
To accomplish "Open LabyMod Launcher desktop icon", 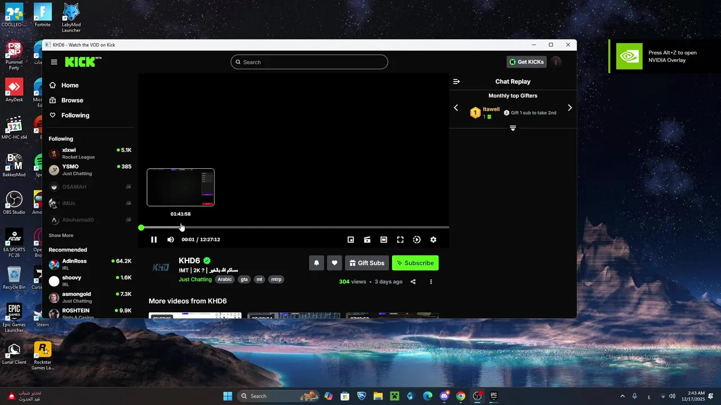I will (71, 18).
